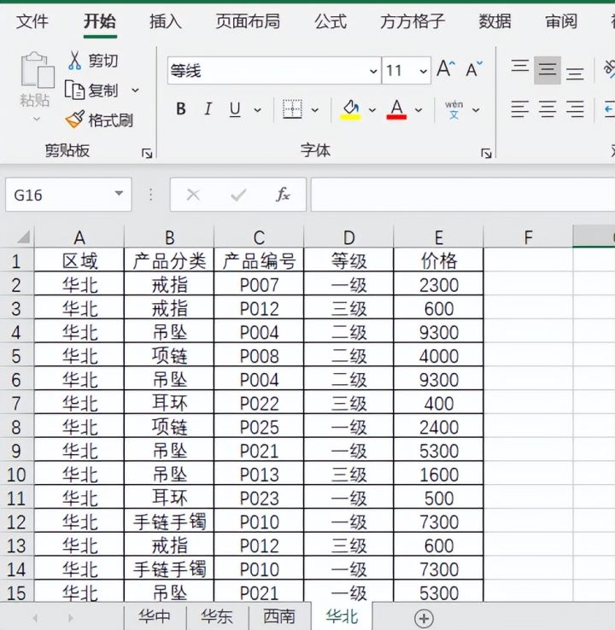Image resolution: width=615 pixels, height=630 pixels.
Task: Open the 华中 sheet tab
Action: tap(155, 616)
